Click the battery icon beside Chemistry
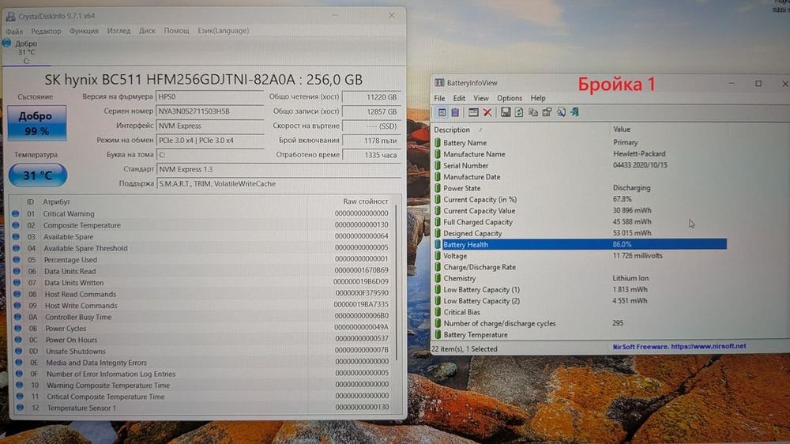 [x=438, y=278]
